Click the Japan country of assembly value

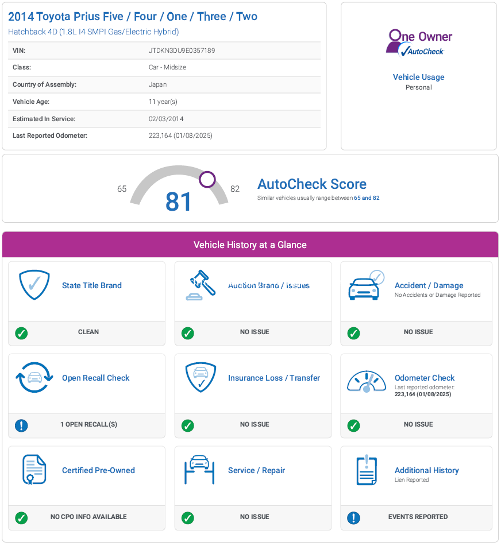(x=157, y=84)
